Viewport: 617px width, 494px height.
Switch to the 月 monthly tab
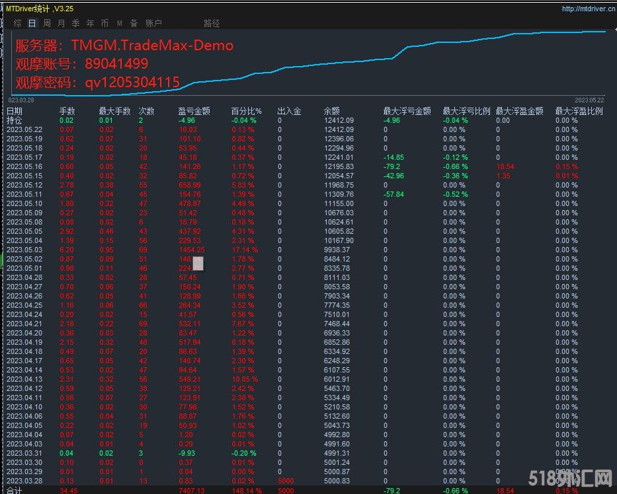61,23
